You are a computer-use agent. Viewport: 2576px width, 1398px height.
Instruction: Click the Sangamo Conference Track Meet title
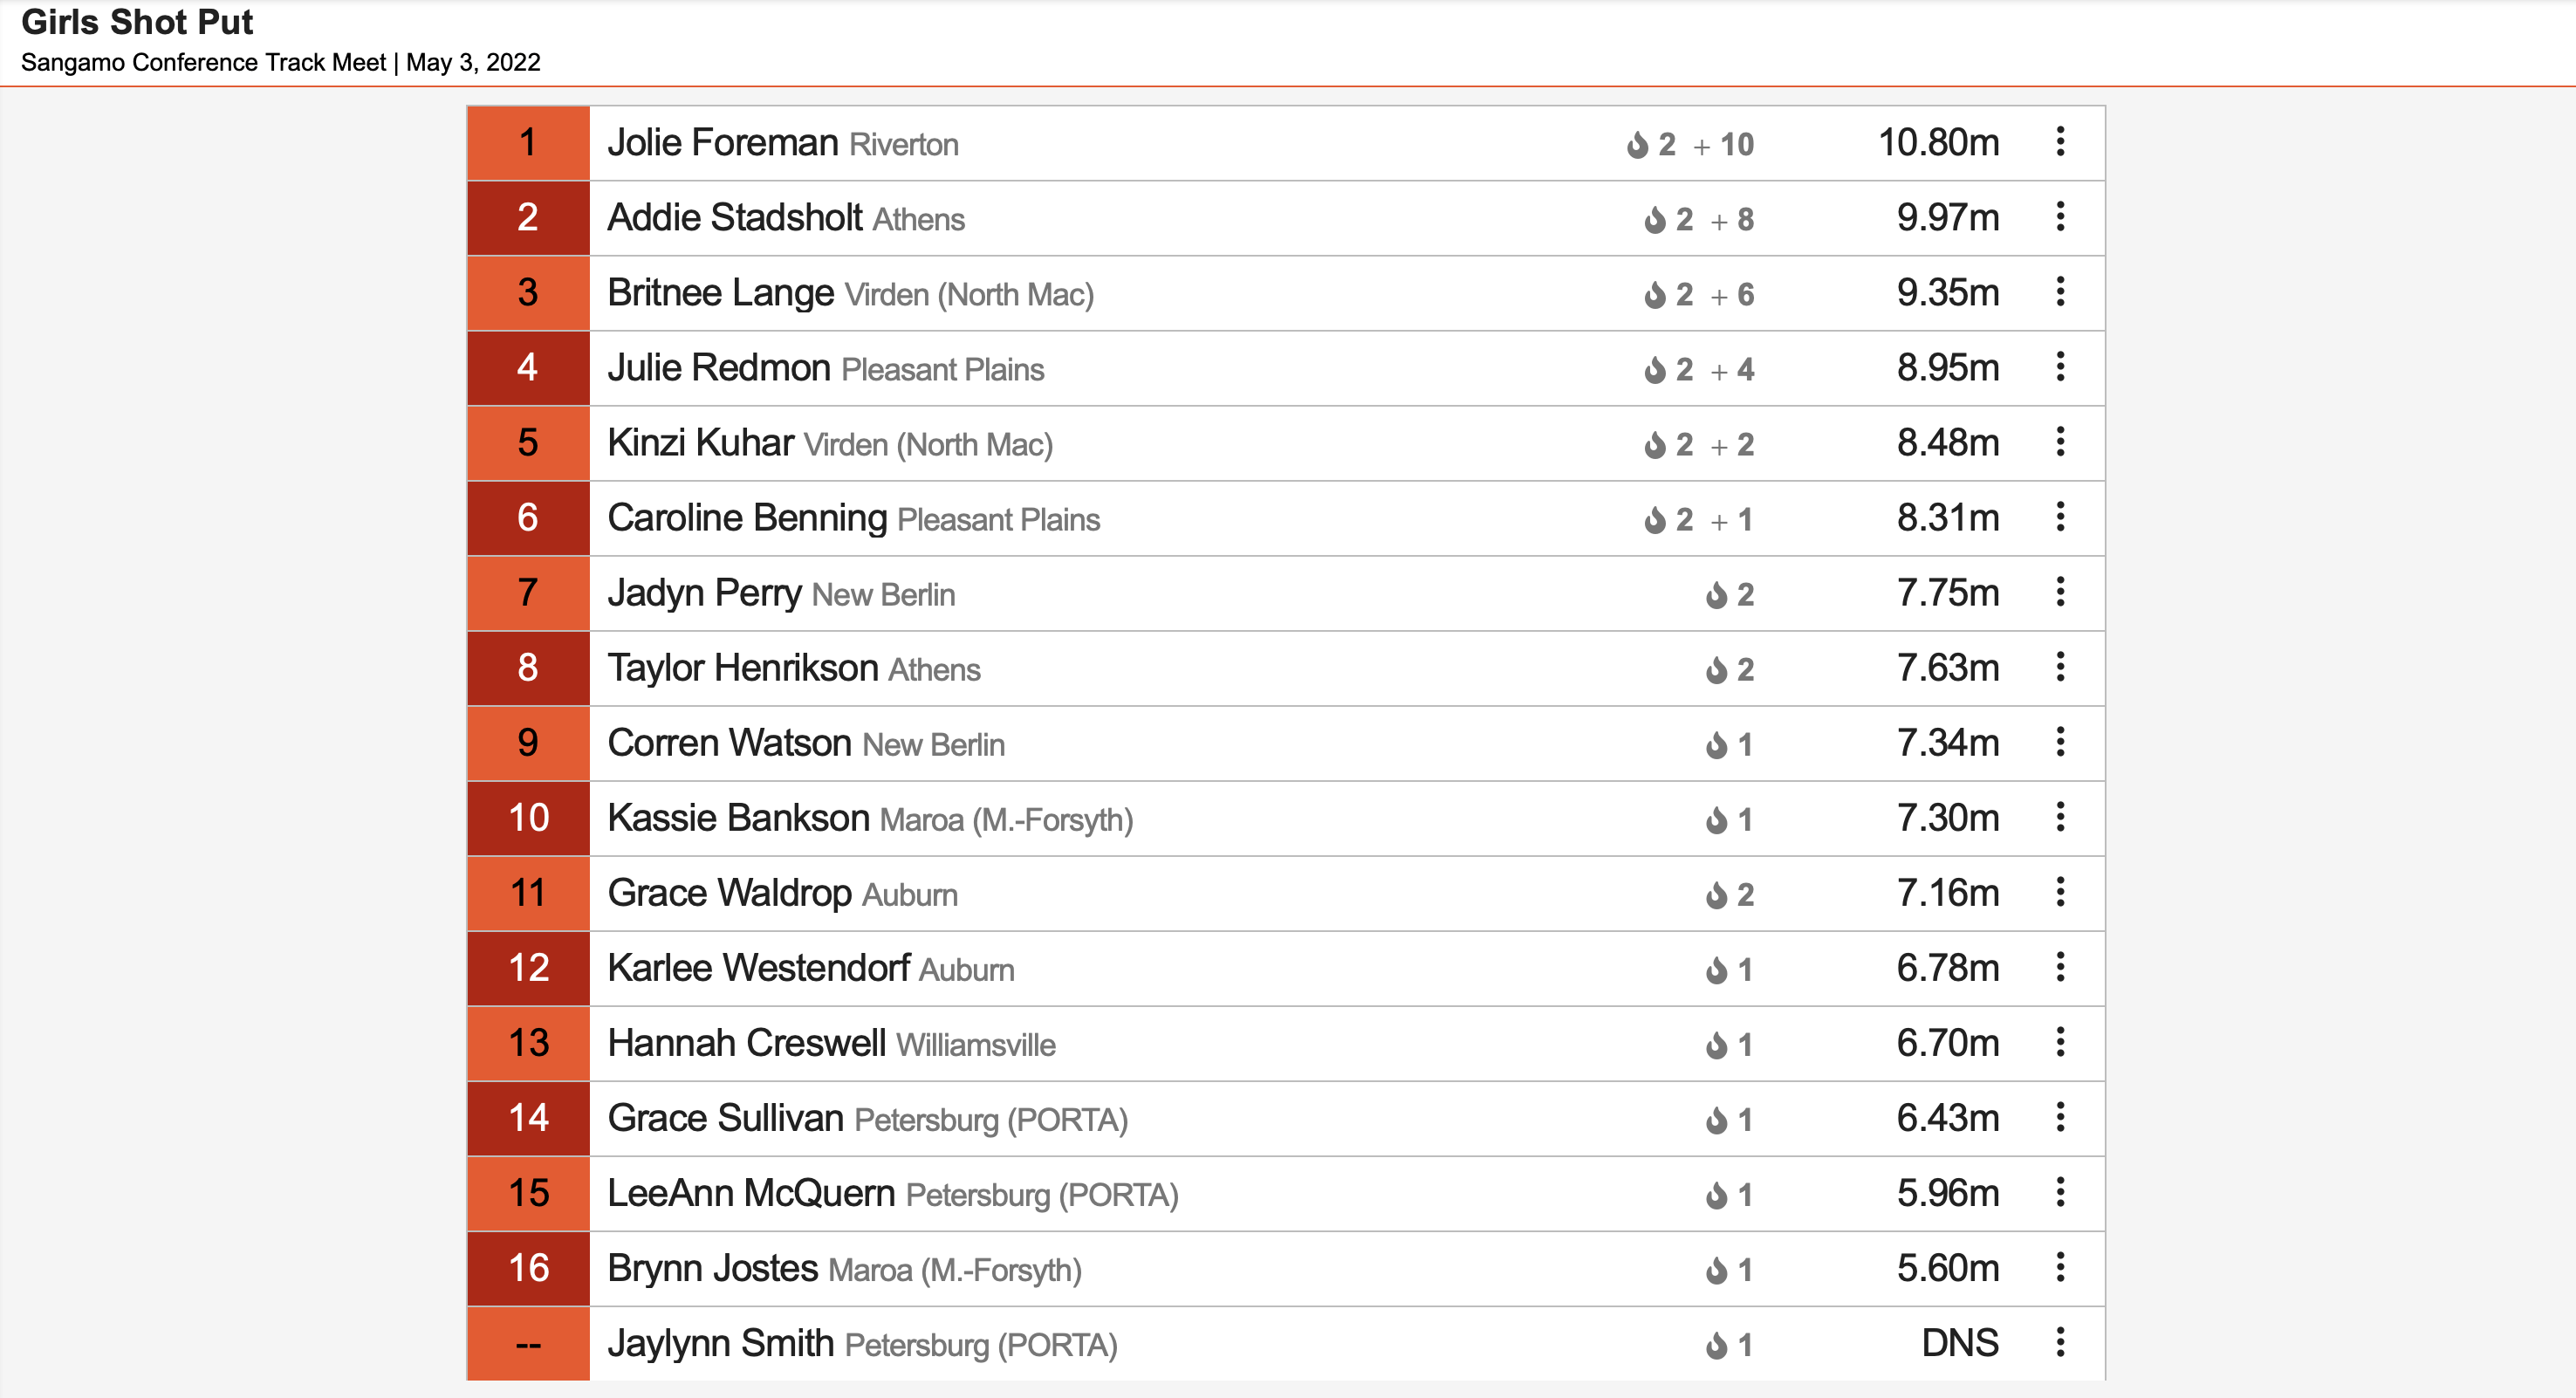203,62
